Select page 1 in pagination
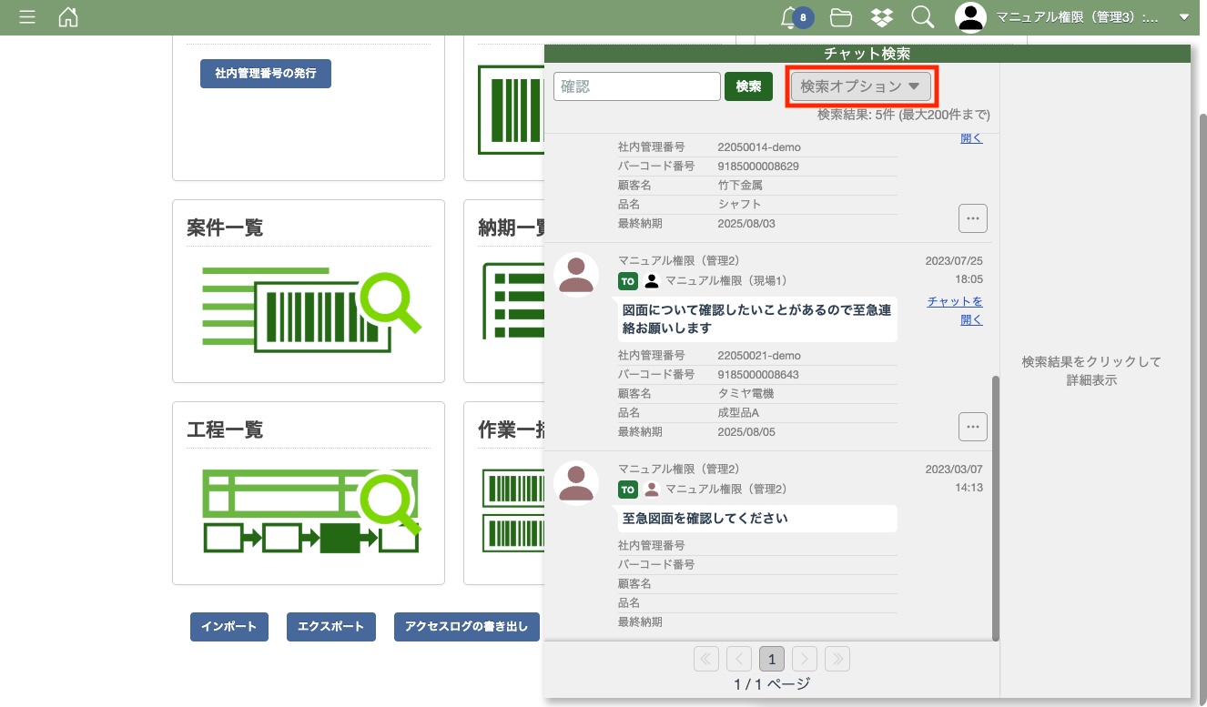This screenshot has height=707, width=1207. (x=772, y=659)
